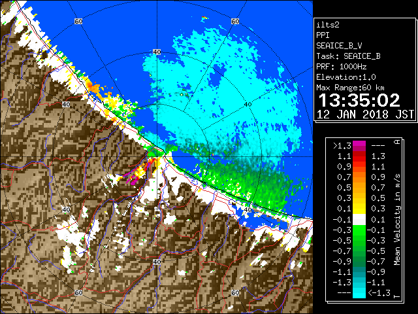Click the '60' range ring label in the northwest
The width and height of the screenshot is (418, 314).
point(78,21)
